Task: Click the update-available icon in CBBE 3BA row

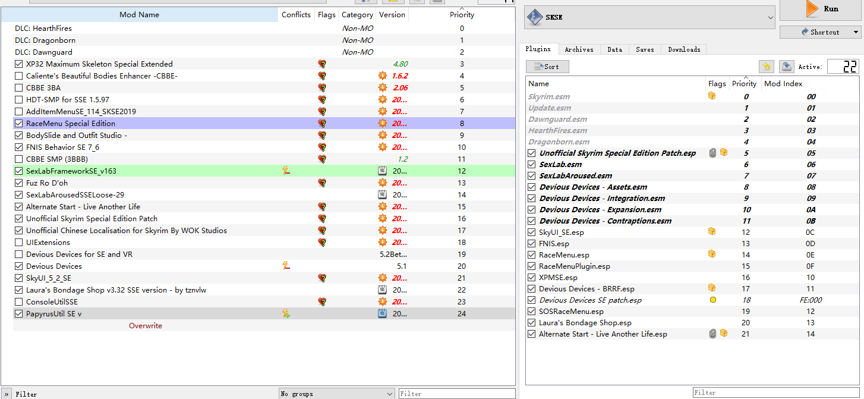Action: (383, 88)
